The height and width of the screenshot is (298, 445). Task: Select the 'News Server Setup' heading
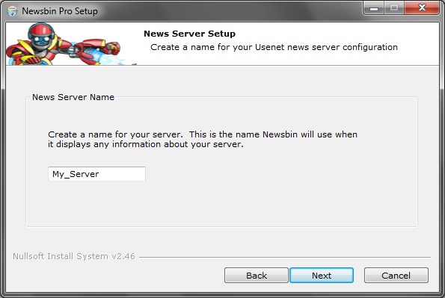click(189, 34)
